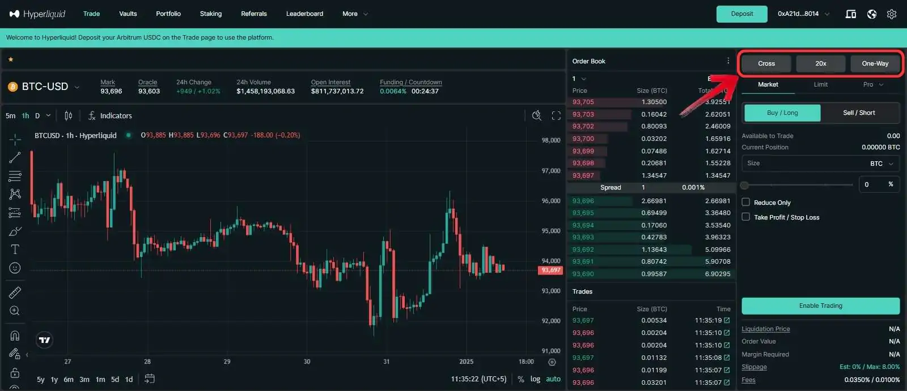This screenshot has height=391, width=907.
Task: Click the size percentage input field
Action: [879, 184]
